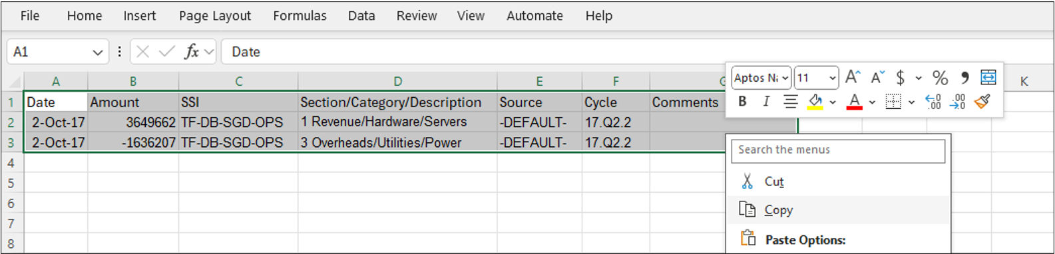Image resolution: width=1055 pixels, height=254 pixels.
Task: Open the Aptos font name dropdown
Action: tap(785, 78)
